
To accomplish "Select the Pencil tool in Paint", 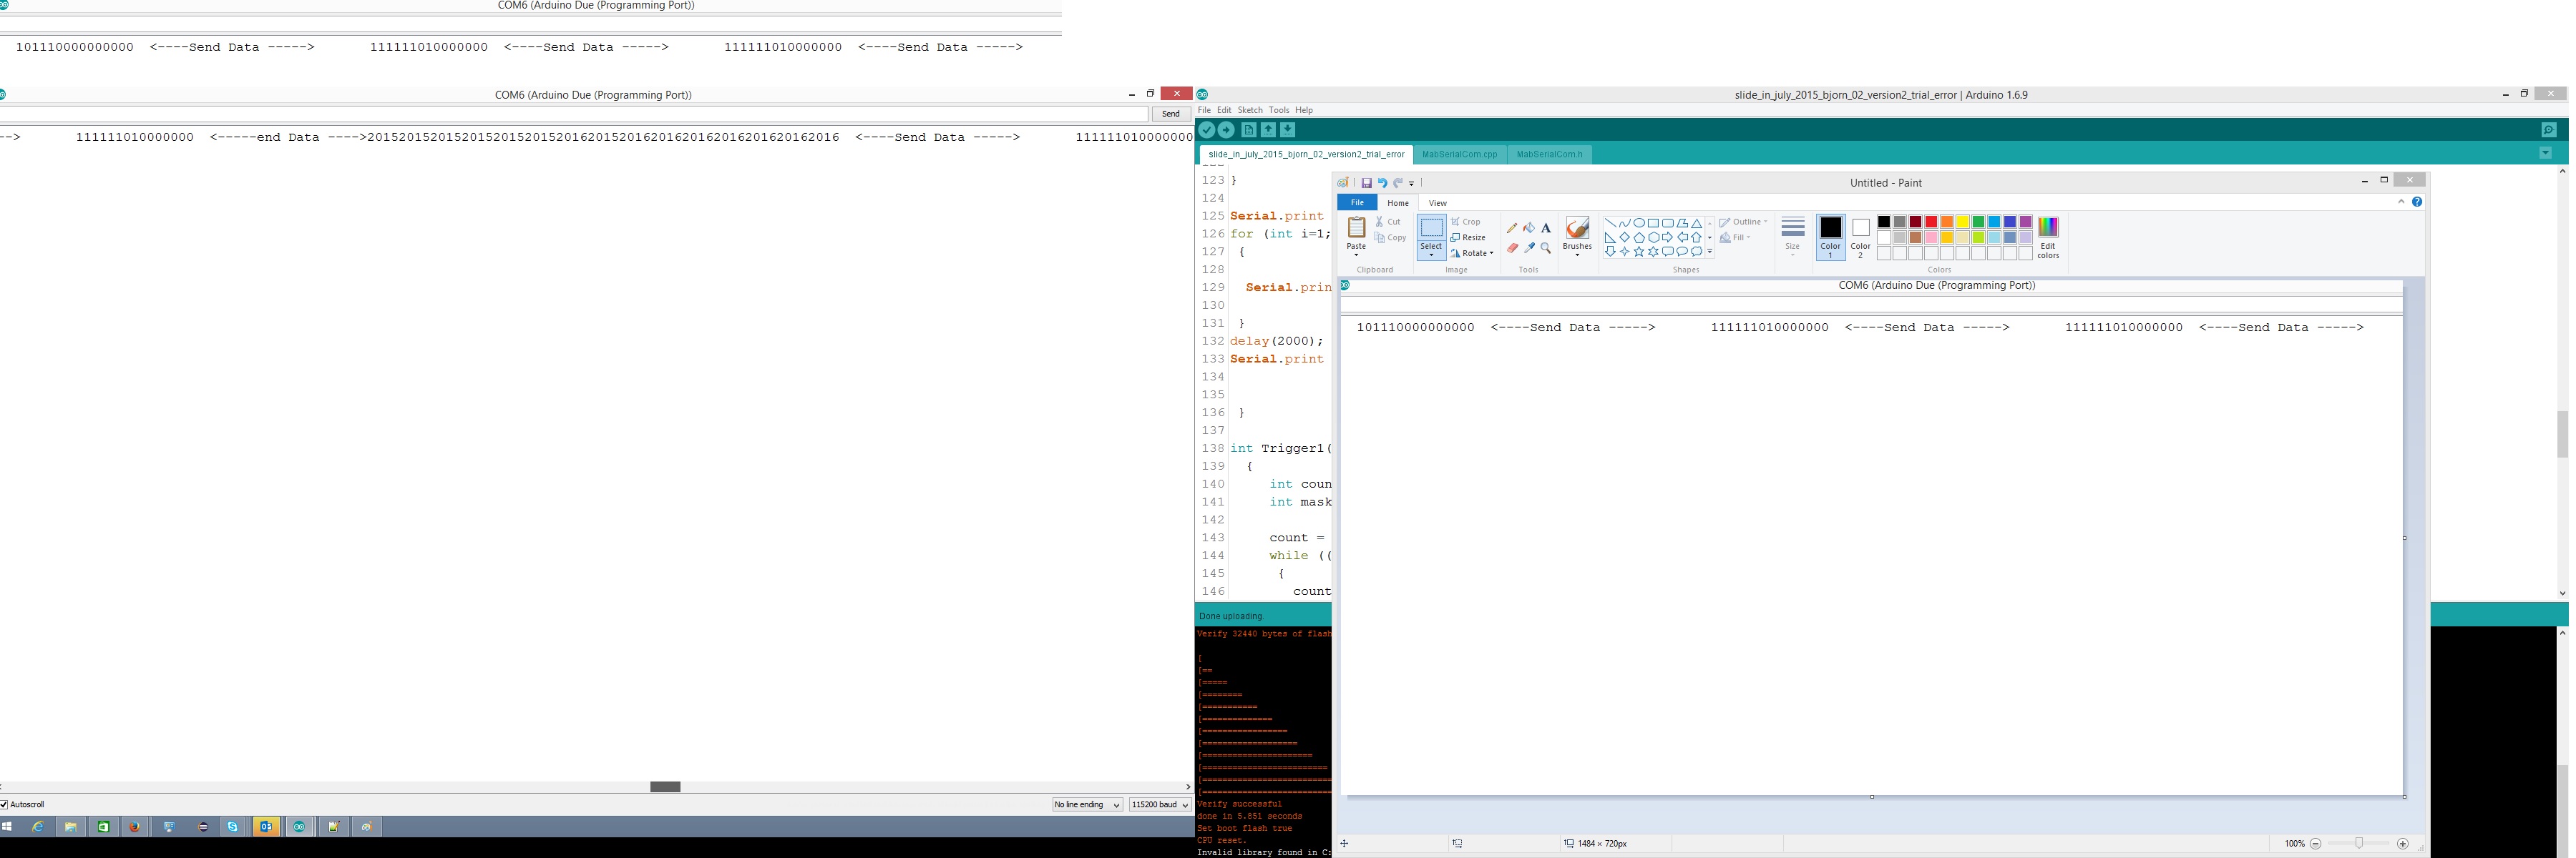I will coord(1512,228).
